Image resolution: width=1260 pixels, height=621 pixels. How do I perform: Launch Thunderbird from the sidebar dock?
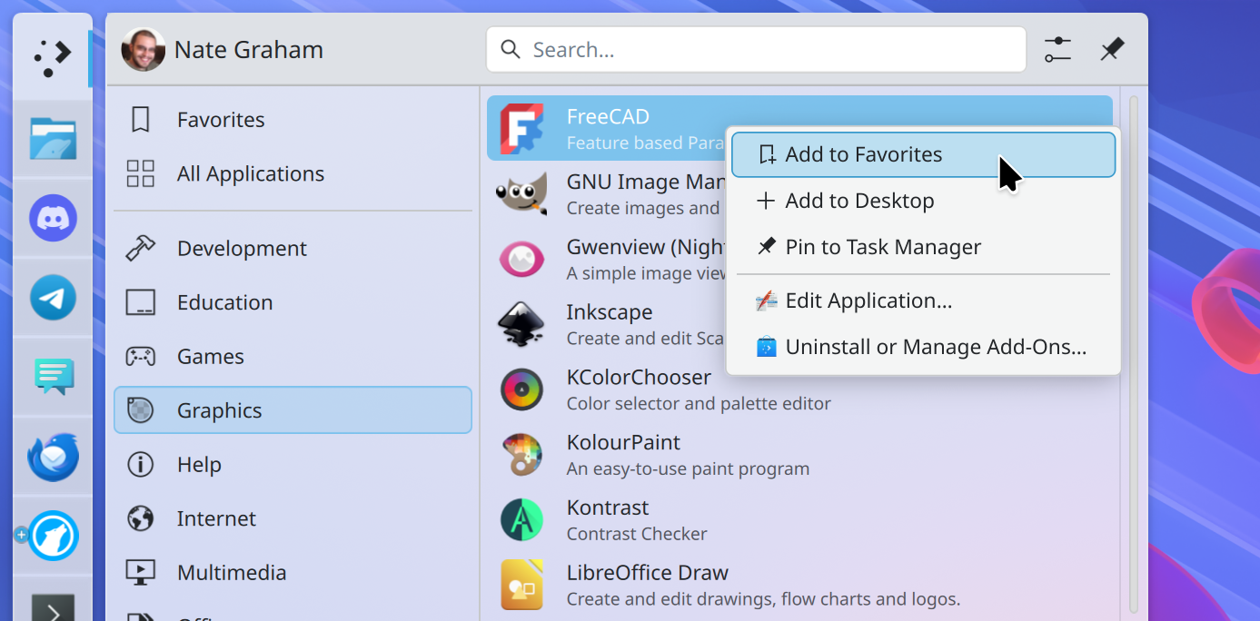tap(53, 457)
